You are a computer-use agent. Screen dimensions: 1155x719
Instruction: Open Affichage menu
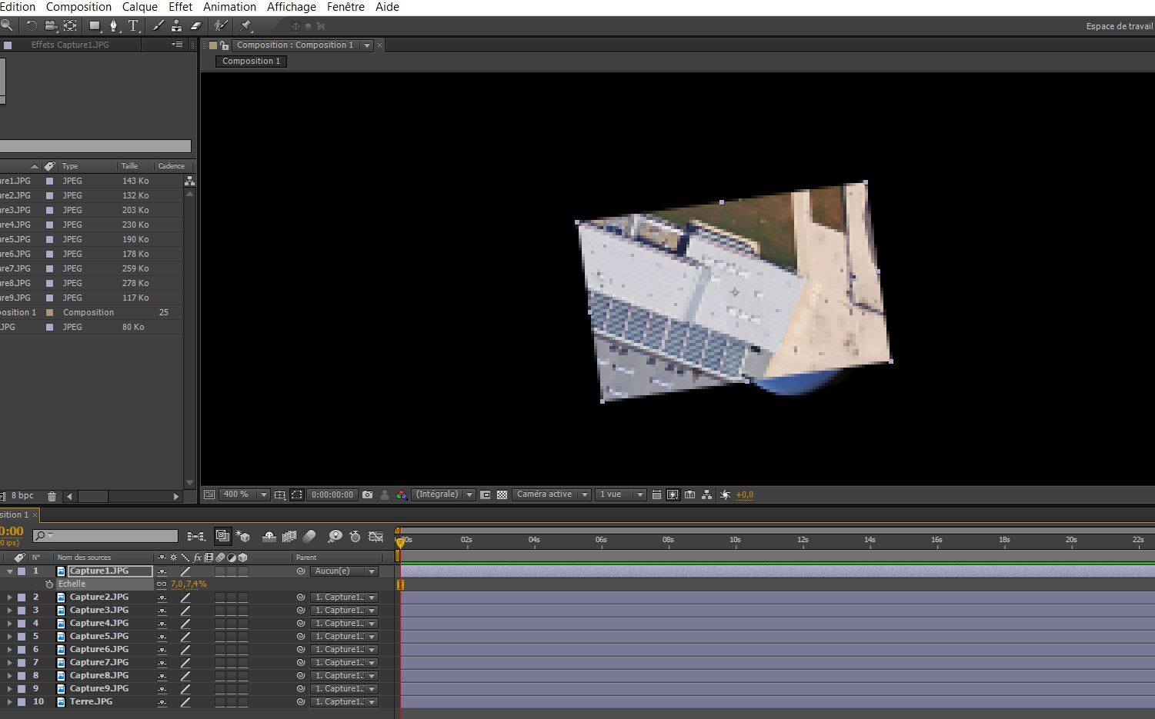292,7
